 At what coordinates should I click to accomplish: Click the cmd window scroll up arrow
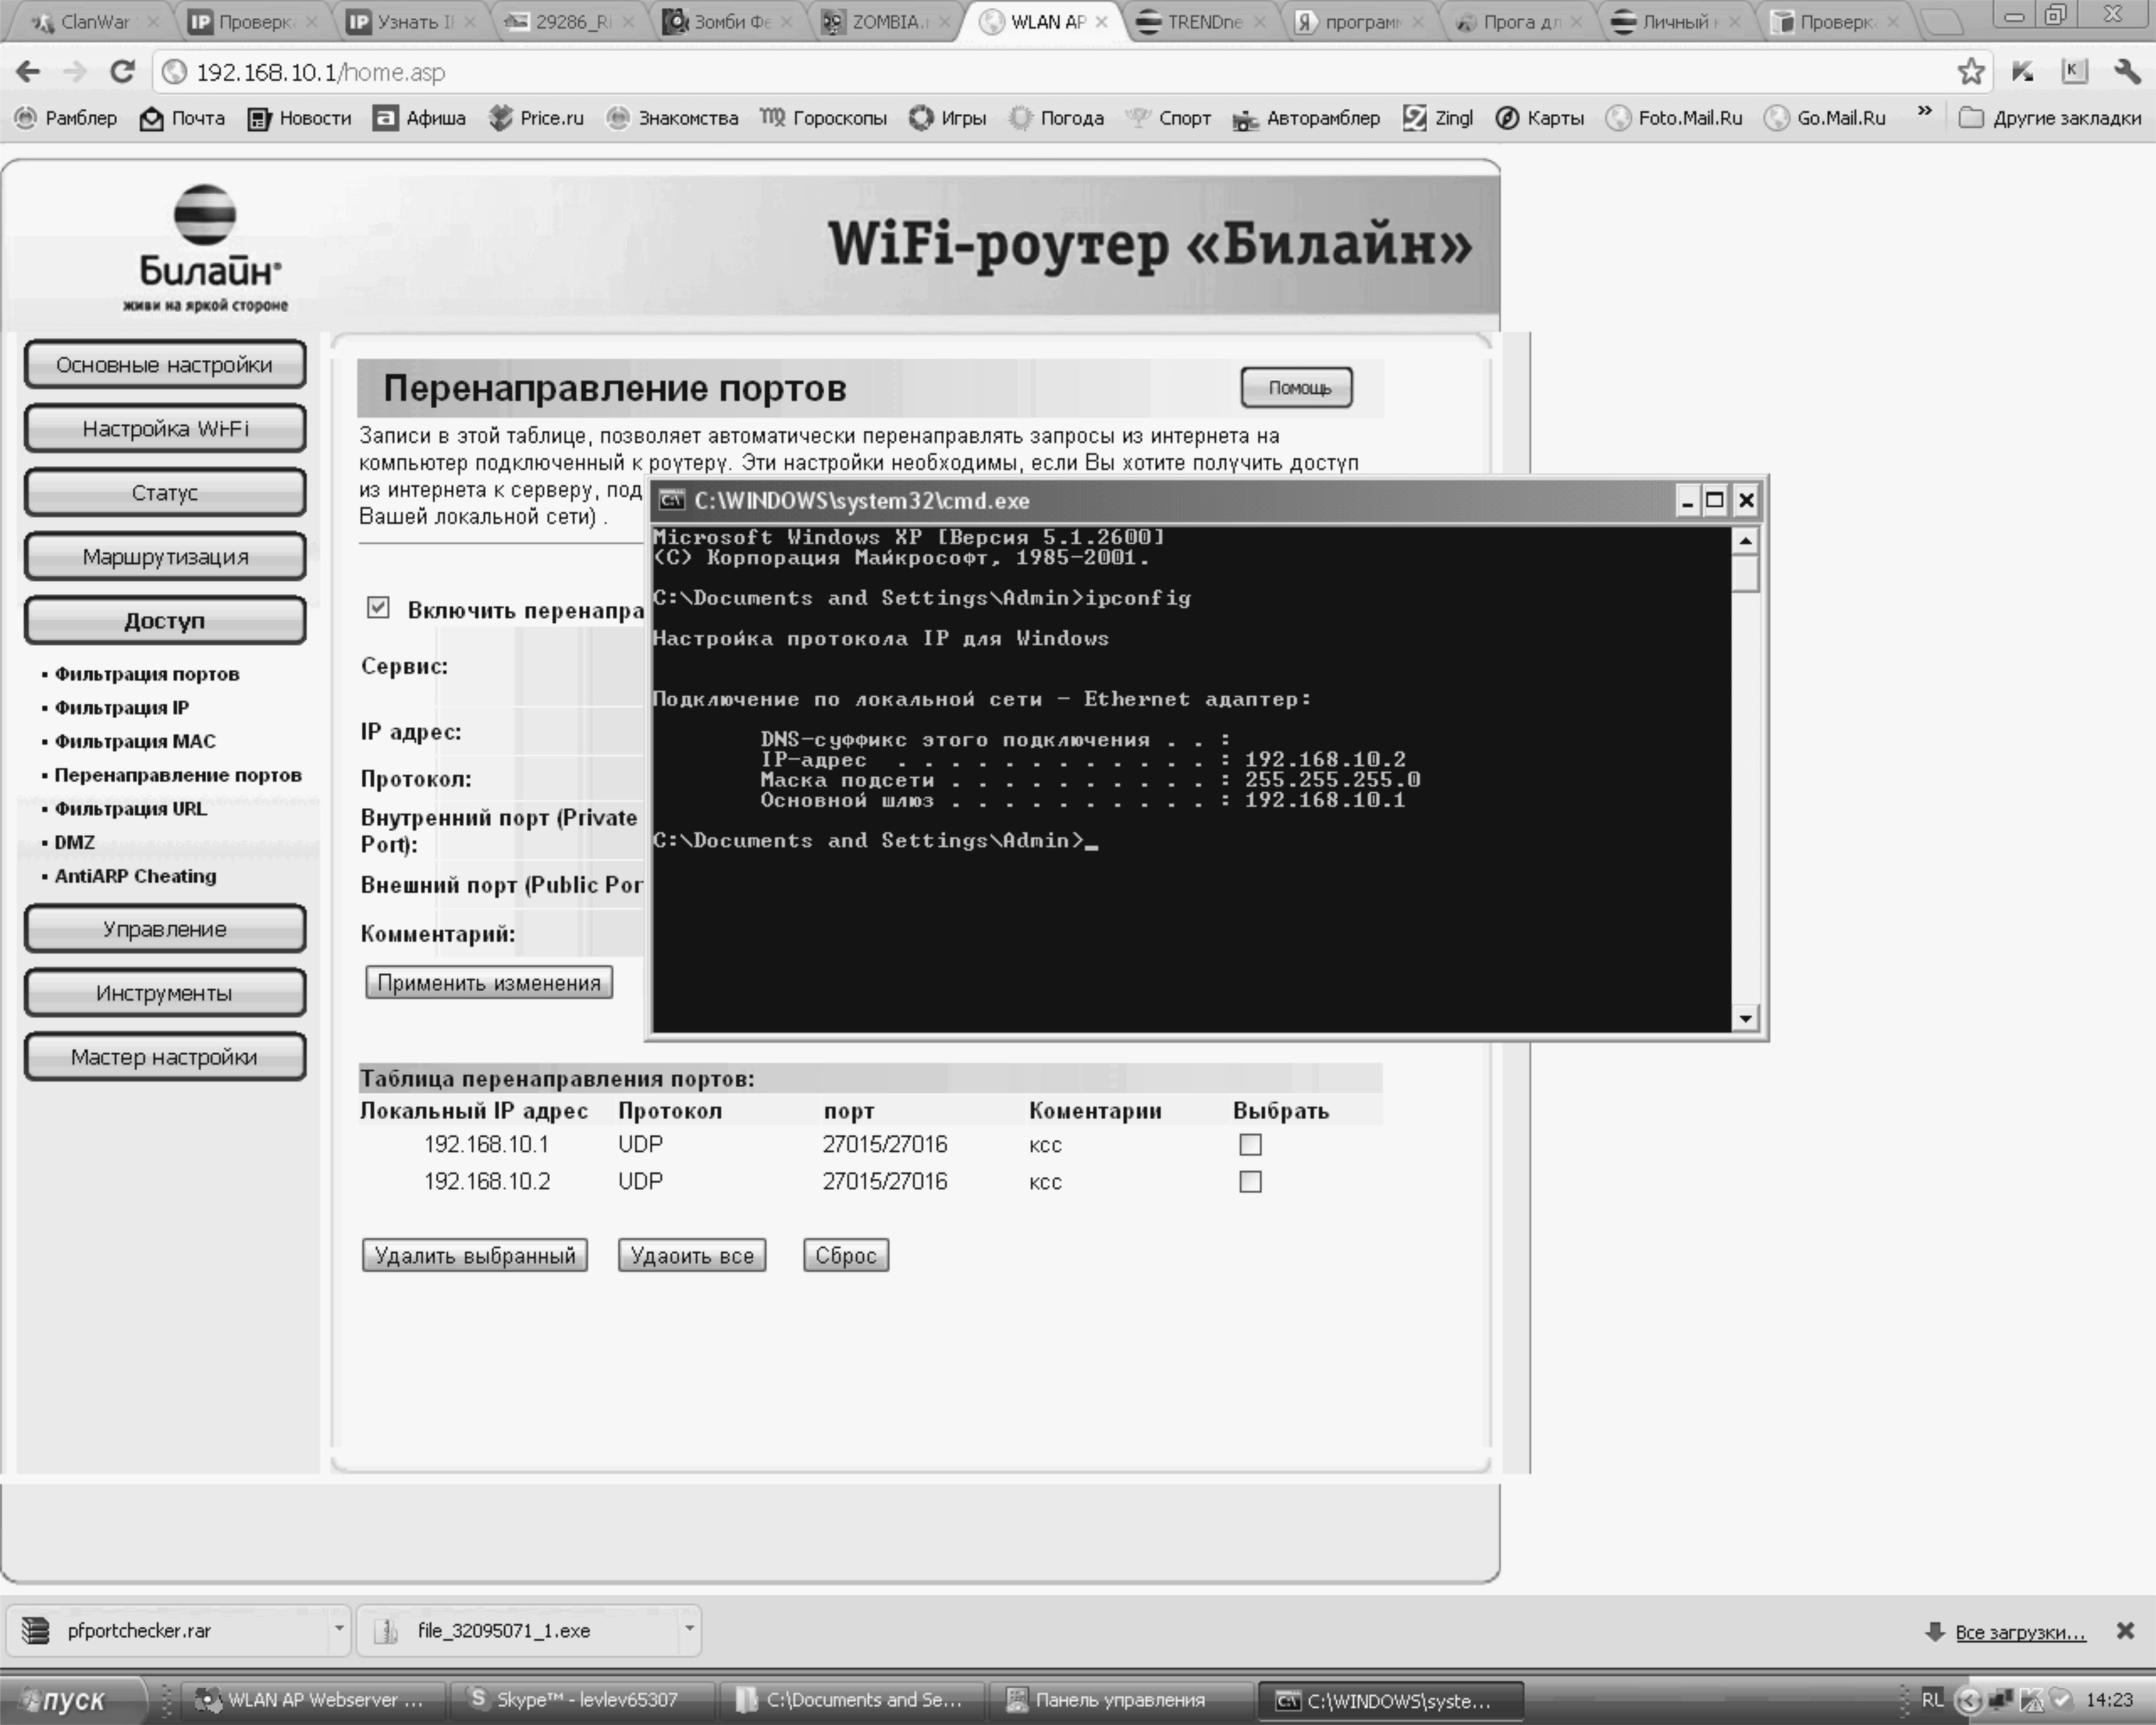[1745, 541]
